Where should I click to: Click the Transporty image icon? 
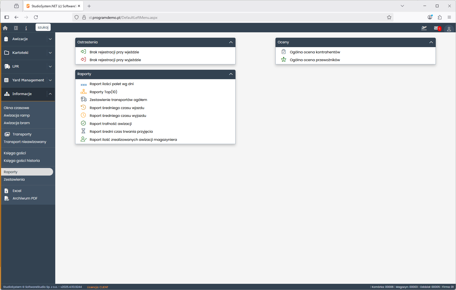[7, 134]
